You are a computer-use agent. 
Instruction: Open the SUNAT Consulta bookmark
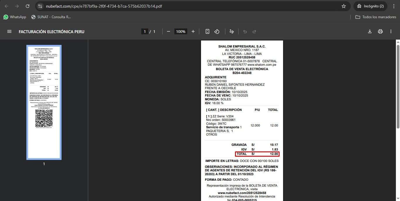51,17
